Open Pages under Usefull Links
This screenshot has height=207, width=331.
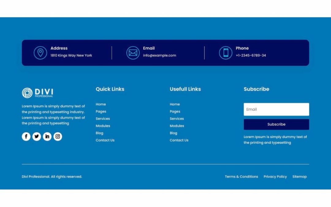175,112
